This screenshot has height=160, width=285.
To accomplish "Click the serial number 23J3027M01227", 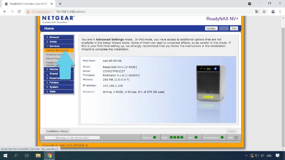I will (x=114, y=71).
